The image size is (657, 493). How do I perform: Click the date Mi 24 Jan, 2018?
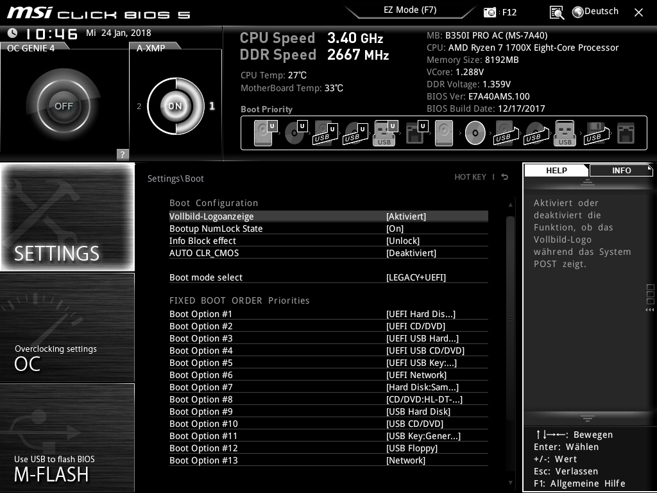[x=119, y=33]
